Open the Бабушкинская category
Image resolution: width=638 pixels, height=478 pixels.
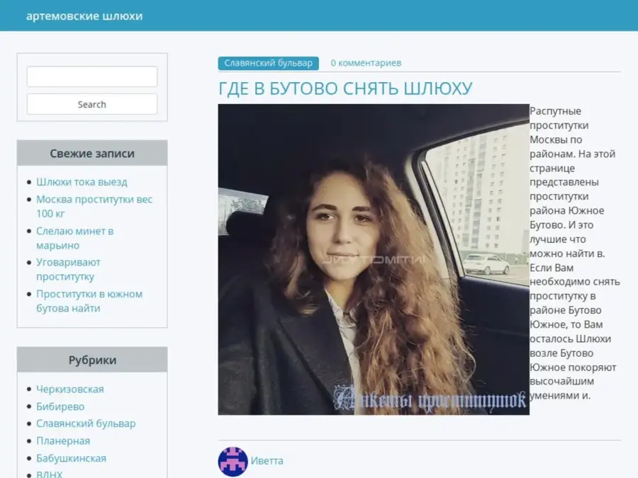click(71, 458)
